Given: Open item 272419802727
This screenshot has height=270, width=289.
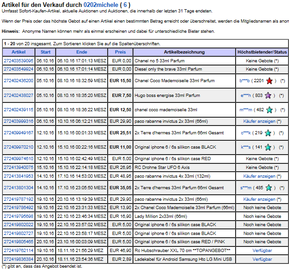Looking at the screenshot, I should coord(18,234).
